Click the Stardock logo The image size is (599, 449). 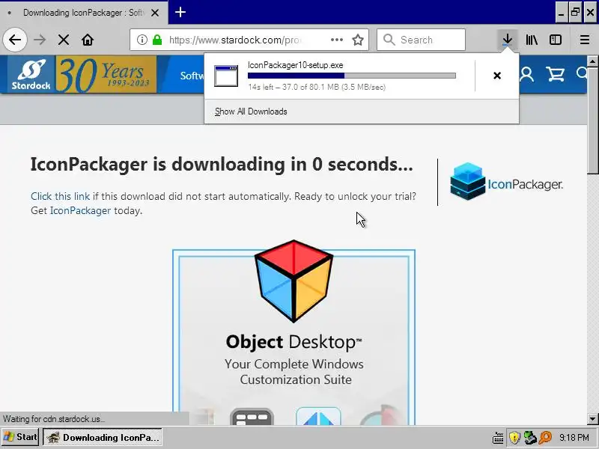coord(31,74)
